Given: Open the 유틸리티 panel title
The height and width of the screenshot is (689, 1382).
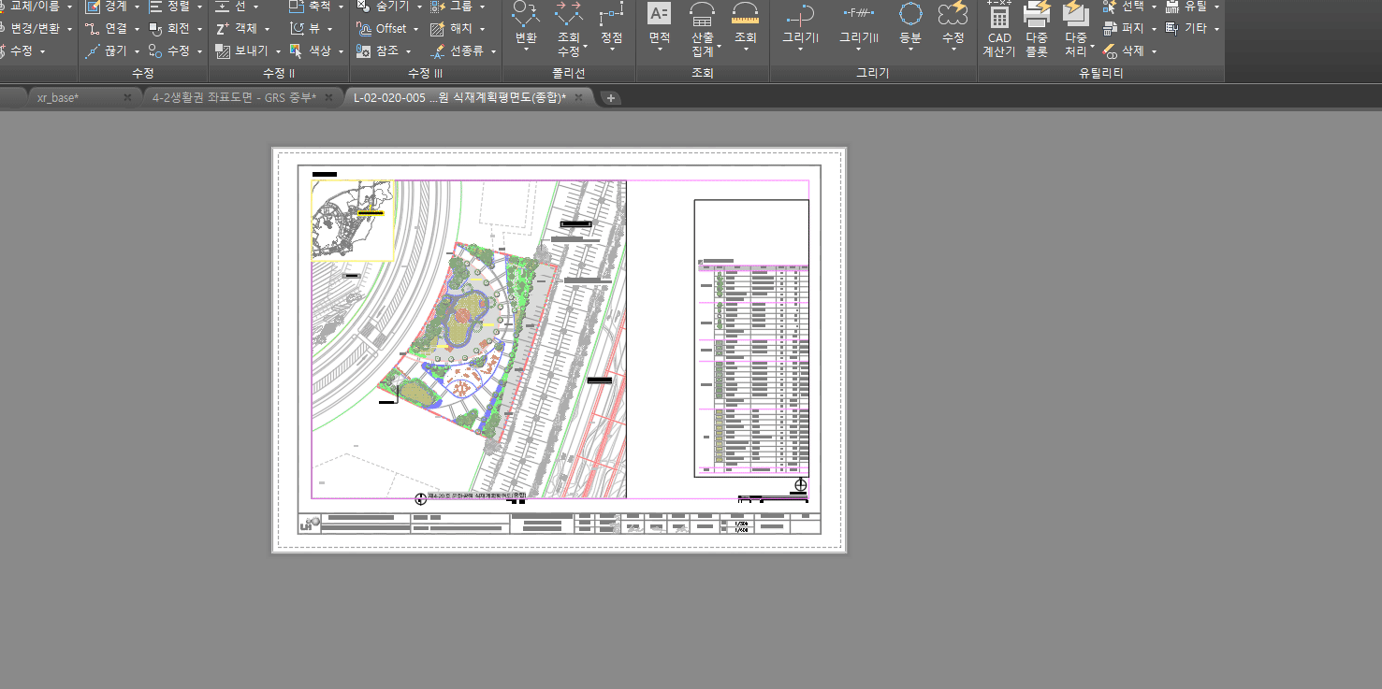Looking at the screenshot, I should click(x=1100, y=73).
